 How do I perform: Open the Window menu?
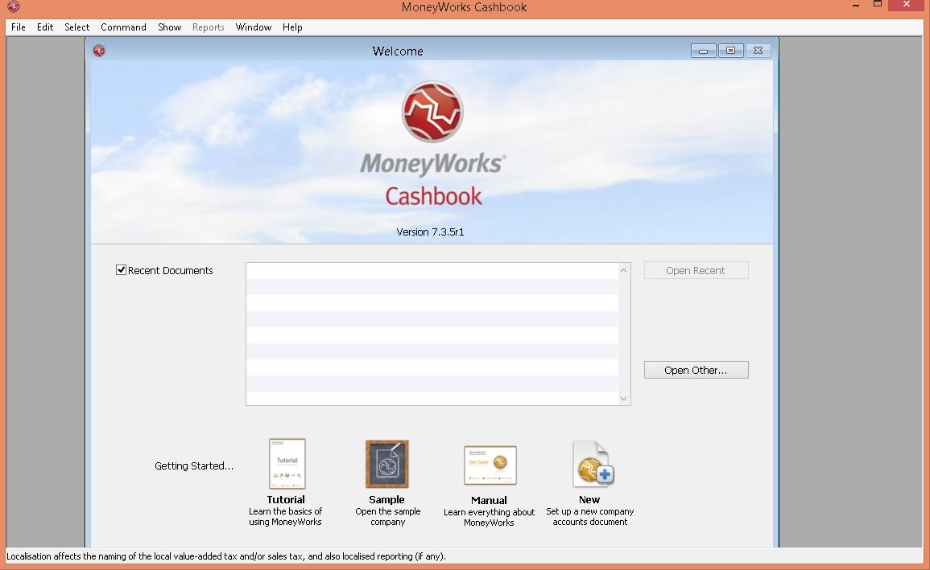253,27
